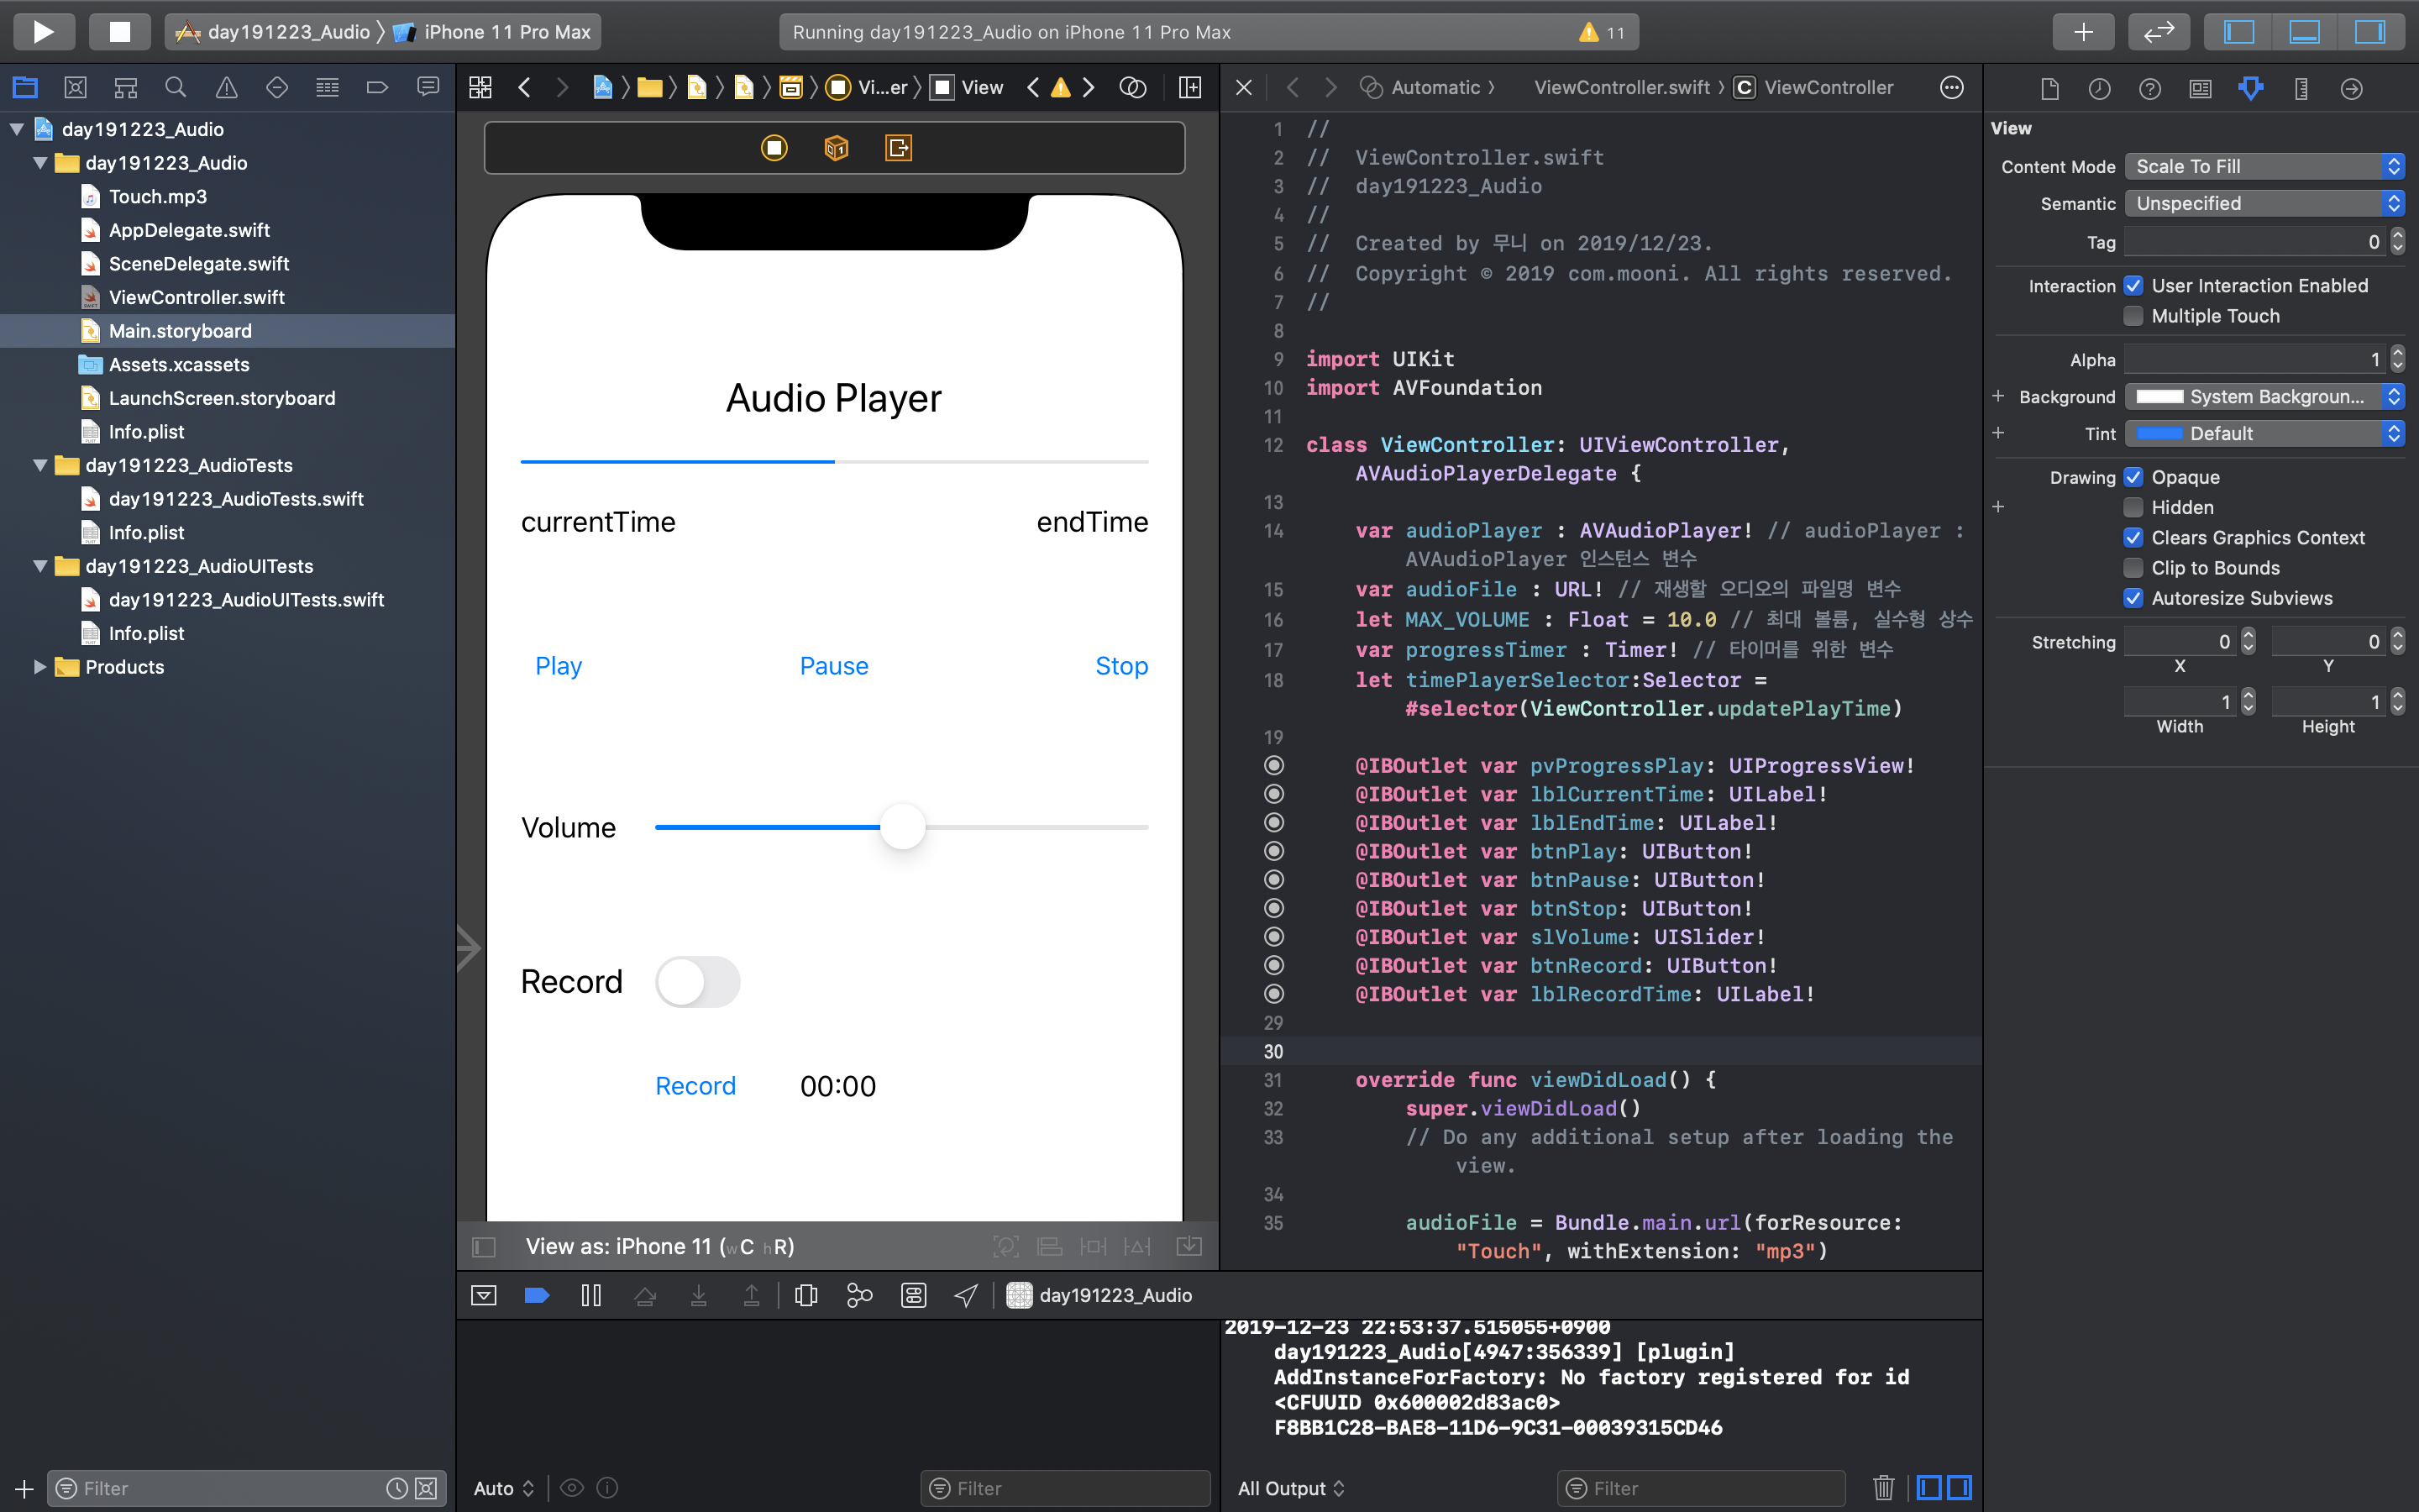Stop the running app with Stop button
Viewport: 2419px width, 1512px height.
click(x=119, y=32)
